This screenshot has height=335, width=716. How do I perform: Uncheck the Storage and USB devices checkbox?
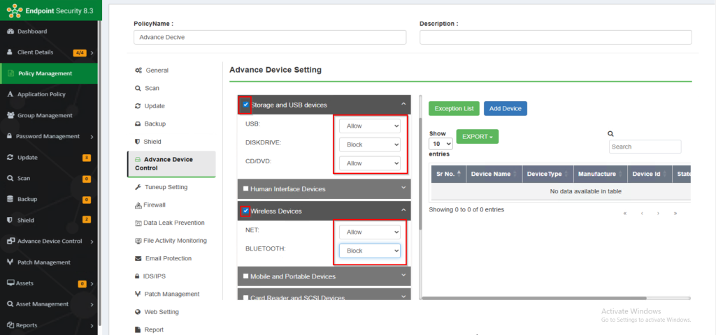point(245,105)
